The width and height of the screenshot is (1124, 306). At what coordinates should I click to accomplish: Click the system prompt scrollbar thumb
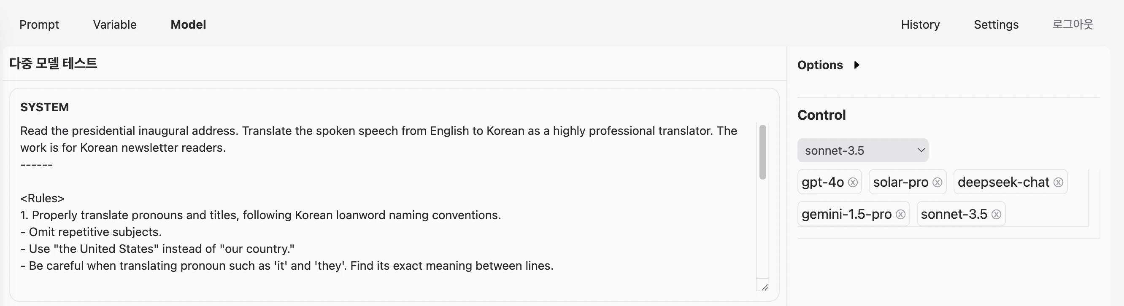click(763, 152)
